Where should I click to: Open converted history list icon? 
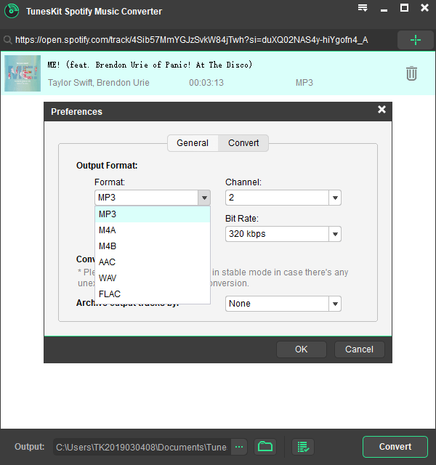click(303, 447)
